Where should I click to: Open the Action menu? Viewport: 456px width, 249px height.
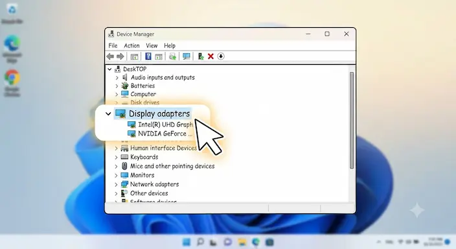coord(131,45)
